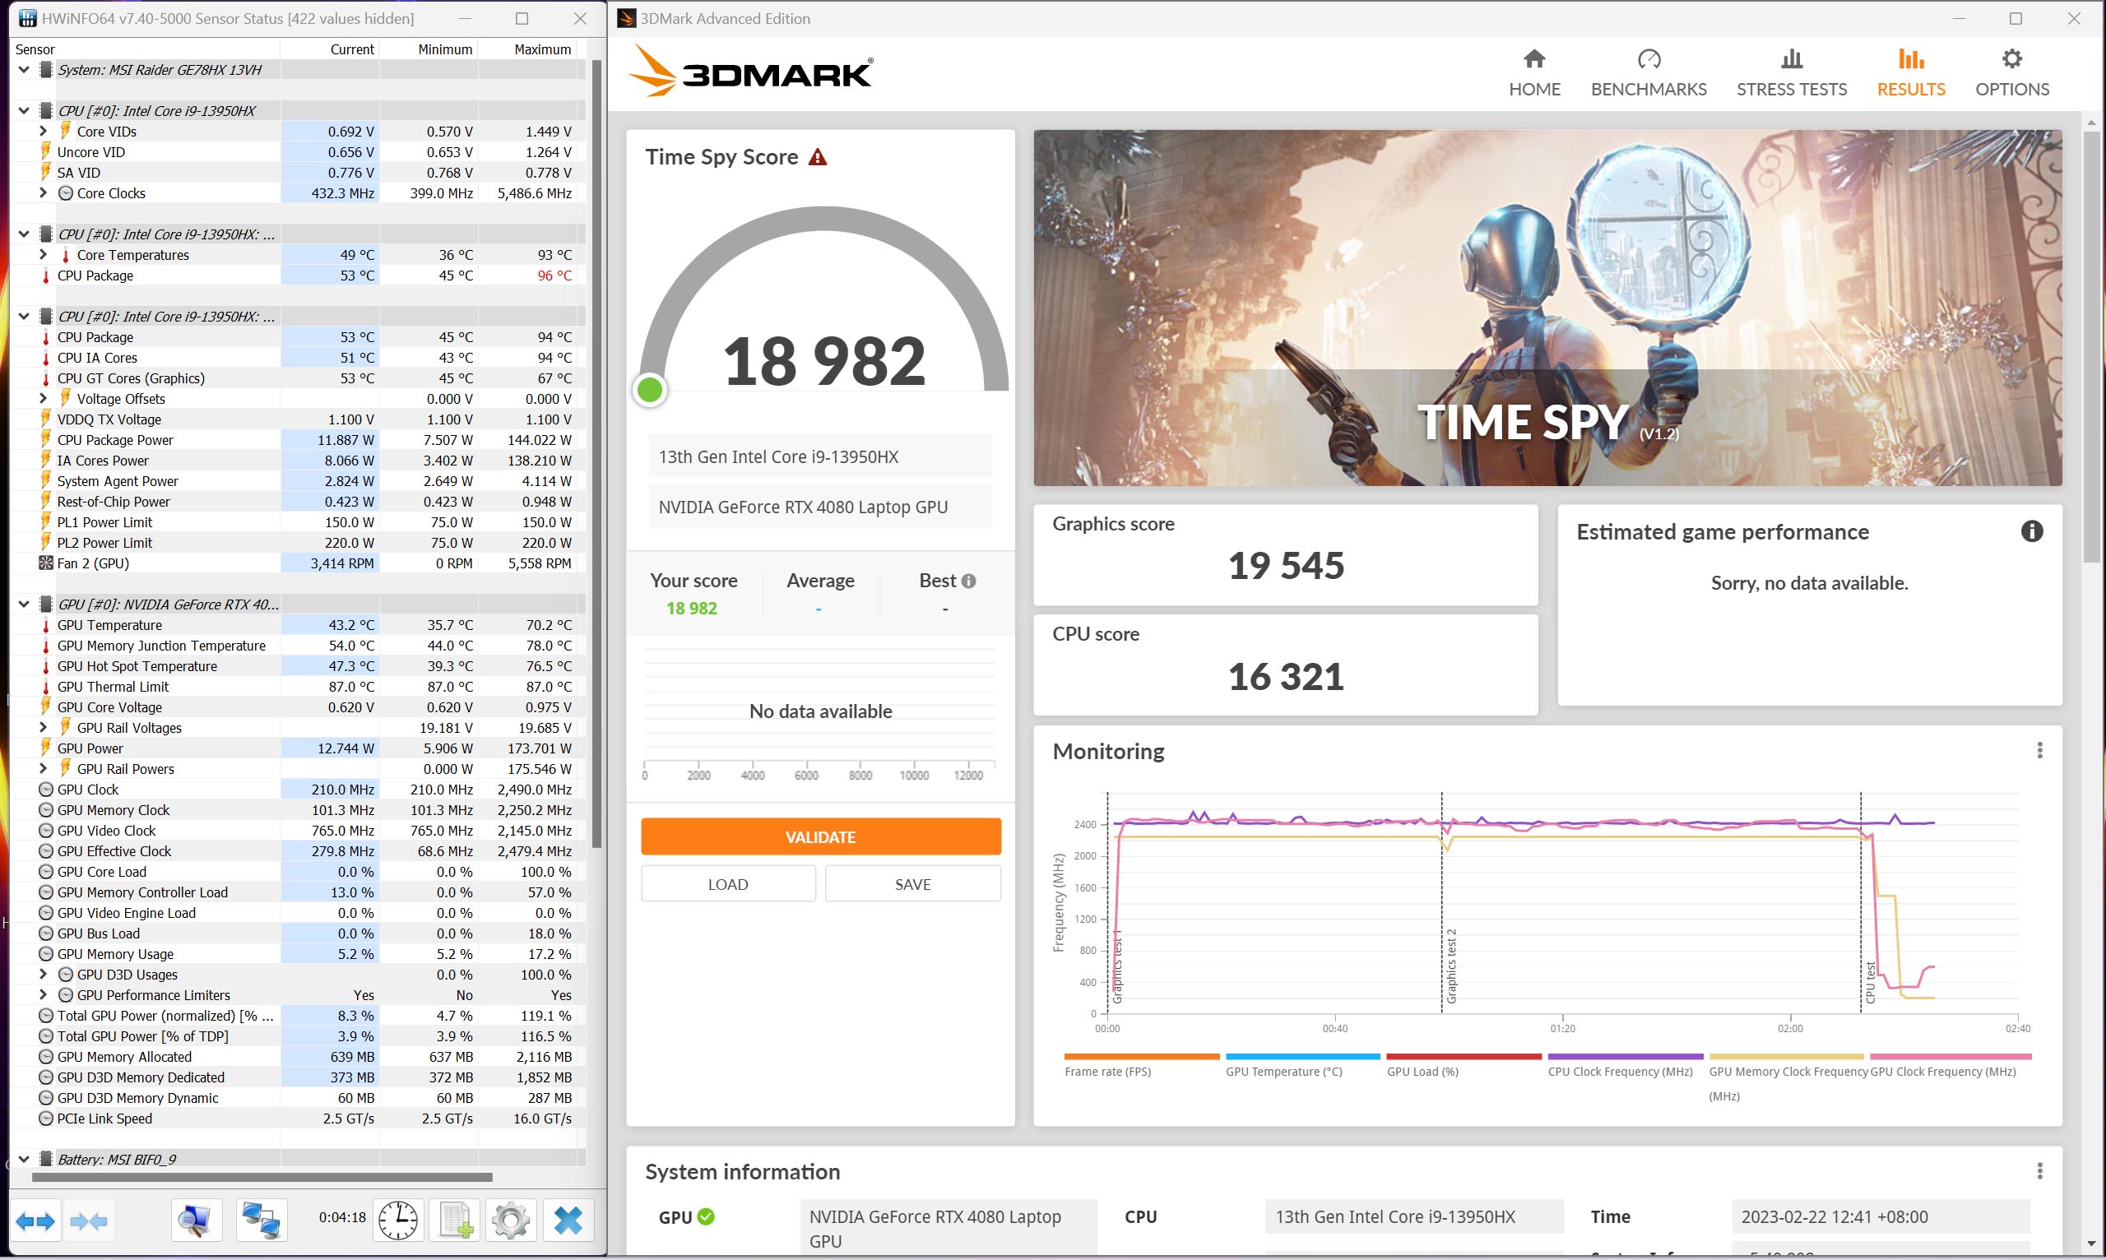The image size is (2106, 1260).
Task: Select the GPU Hot Spot Temperature row
Action: pyautogui.click(x=297, y=665)
